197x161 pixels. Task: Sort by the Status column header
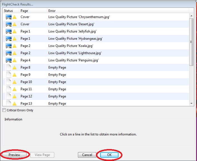click(8, 11)
